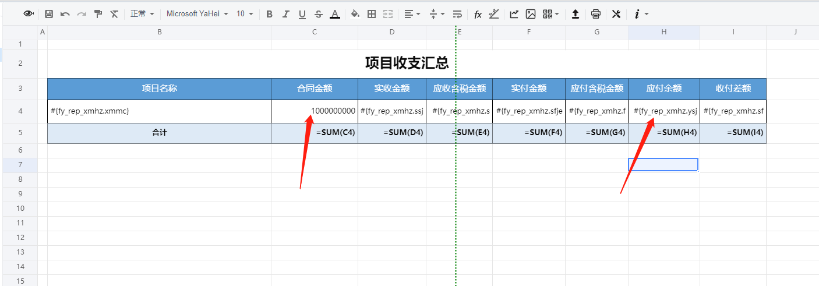Select cell #{fy_rep_xmhz.ysj in column H

tap(664, 111)
